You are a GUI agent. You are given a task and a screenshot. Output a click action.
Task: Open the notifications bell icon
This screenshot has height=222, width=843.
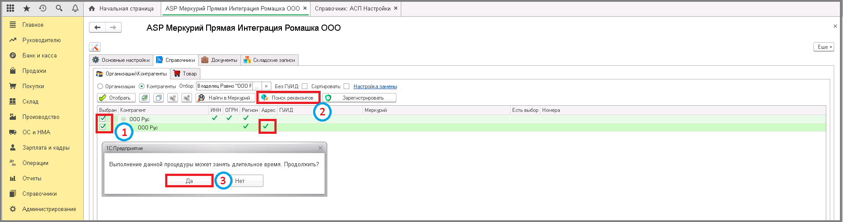coord(75,8)
